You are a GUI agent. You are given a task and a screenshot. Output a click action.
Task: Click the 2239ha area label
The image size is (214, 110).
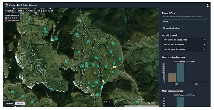[x=166, y=17]
